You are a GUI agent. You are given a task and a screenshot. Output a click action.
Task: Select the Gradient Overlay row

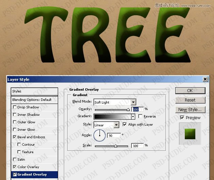tap(34, 175)
